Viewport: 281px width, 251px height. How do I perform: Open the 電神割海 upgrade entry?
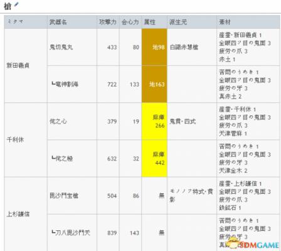point(65,84)
